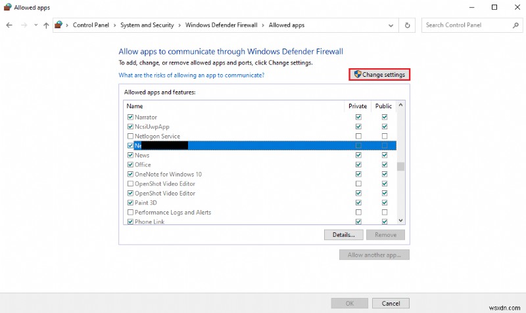This screenshot has height=313, width=526.
Task: Uncheck the Narrator name checkbox
Action: click(130, 117)
